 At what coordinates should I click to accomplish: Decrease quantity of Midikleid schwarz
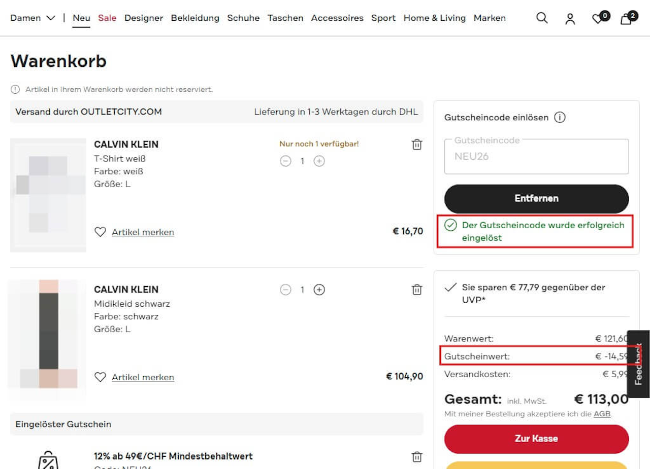[286, 290]
